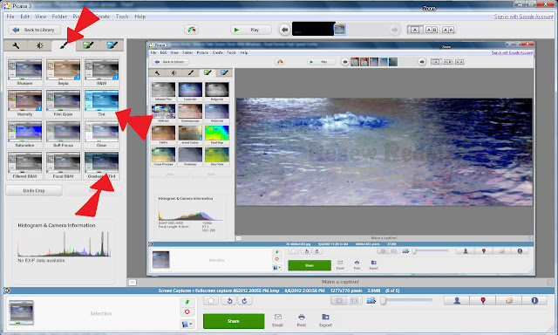558x335 pixels.
Task: Click the I'm Feeling Lucky upload icon
Action: pos(192,30)
